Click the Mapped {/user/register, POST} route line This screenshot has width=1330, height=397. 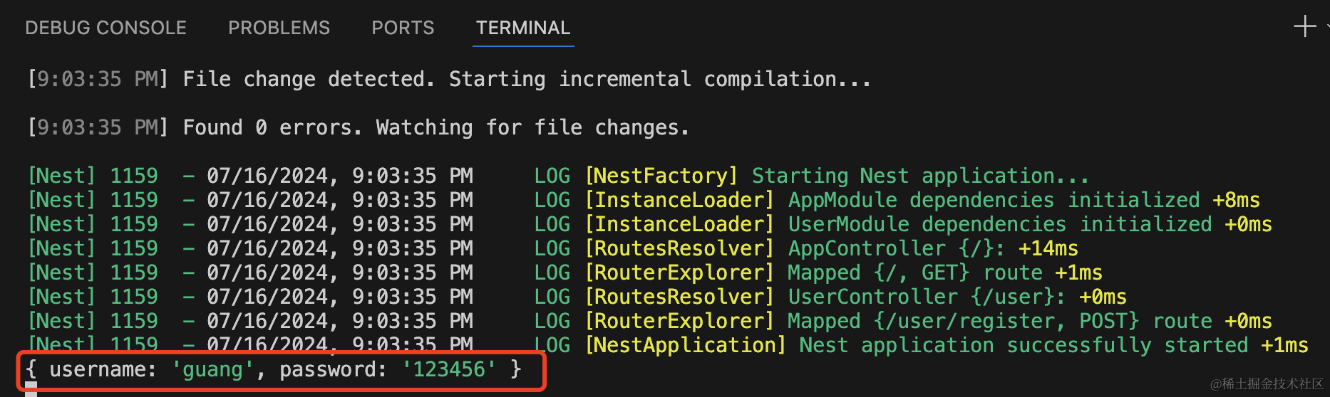(x=649, y=321)
